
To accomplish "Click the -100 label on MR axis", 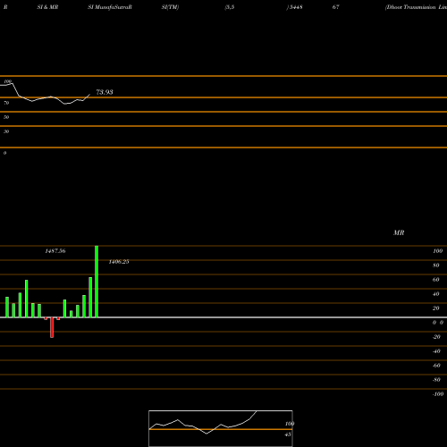I will (x=437, y=394).
